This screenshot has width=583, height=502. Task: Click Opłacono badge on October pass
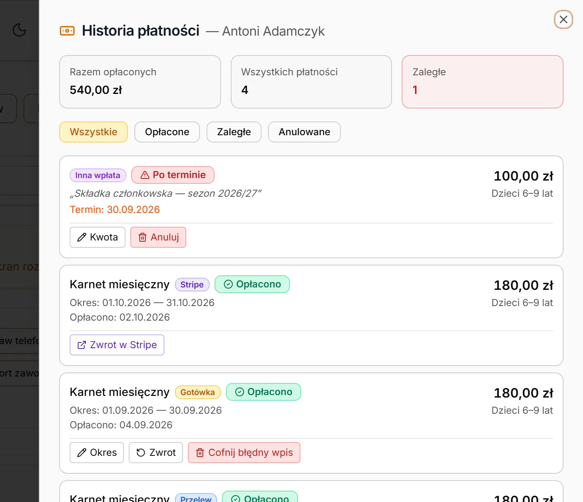pyautogui.click(x=252, y=284)
